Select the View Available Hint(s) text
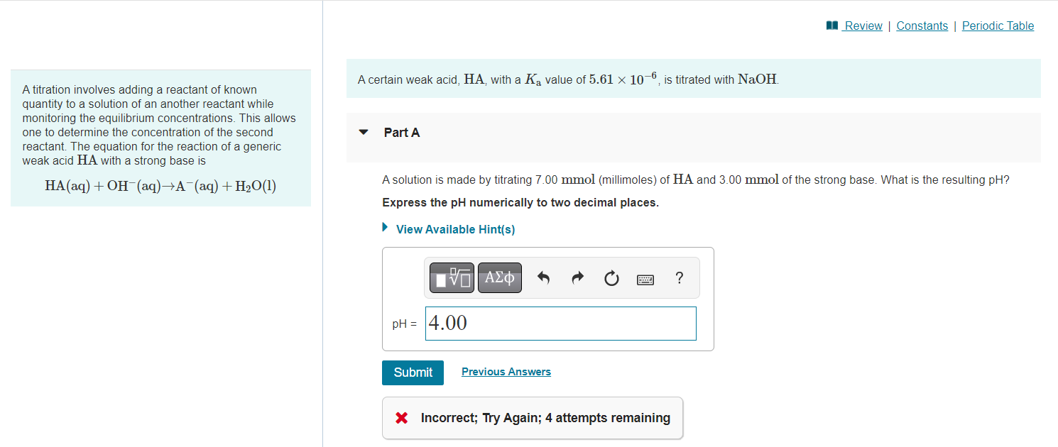The width and height of the screenshot is (1058, 447). (x=455, y=229)
